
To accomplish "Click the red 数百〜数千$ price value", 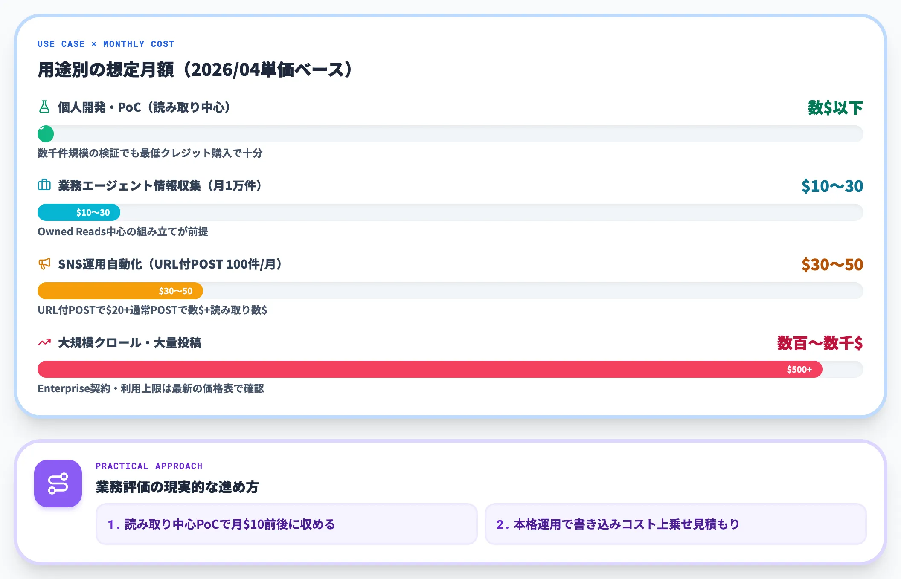I will pos(820,343).
